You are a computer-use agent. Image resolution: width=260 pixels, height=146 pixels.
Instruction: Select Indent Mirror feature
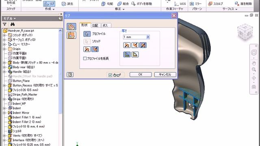[x=21, y=113]
